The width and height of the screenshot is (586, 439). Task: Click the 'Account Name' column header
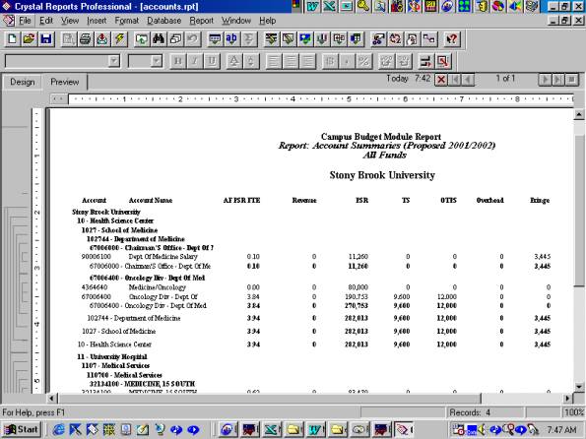(x=151, y=200)
